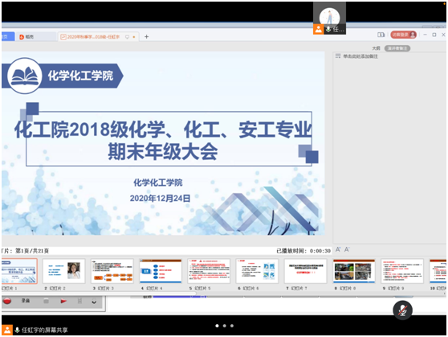The width and height of the screenshot is (448, 337).
Task: Open a new tab with the plus icon
Action: click(146, 37)
